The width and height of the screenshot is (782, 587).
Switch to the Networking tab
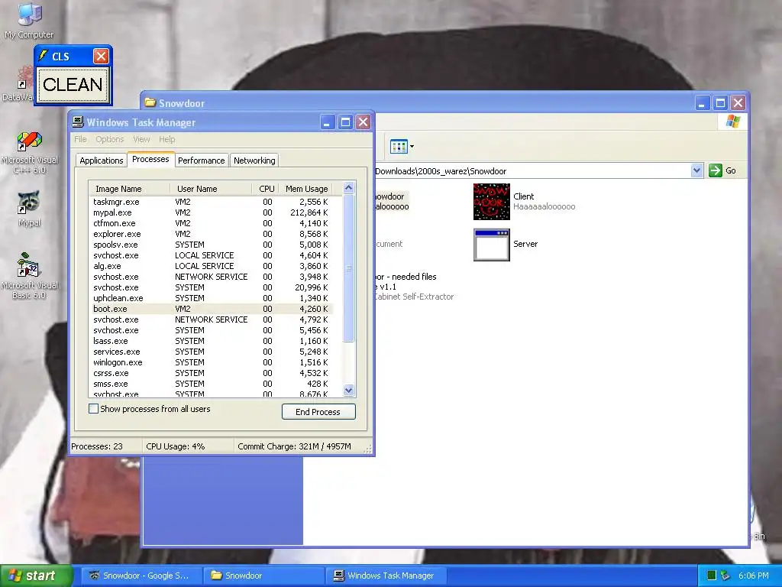[x=254, y=161]
